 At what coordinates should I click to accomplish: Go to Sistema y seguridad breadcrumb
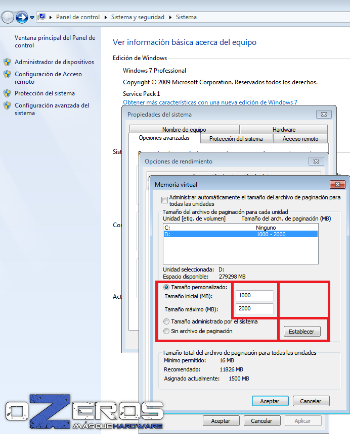coord(138,17)
